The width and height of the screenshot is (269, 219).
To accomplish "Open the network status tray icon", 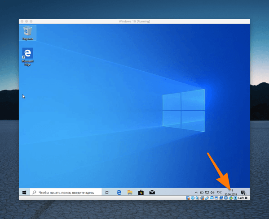I will [x=207, y=193].
